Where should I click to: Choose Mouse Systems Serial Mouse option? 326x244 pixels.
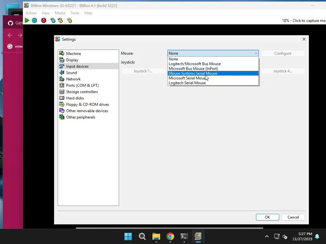tap(213, 73)
